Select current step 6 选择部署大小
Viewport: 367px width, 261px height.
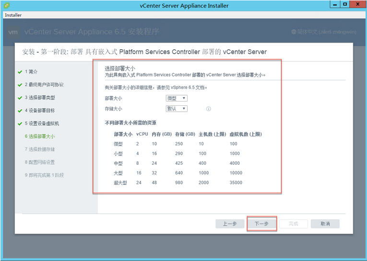pyautogui.click(x=40, y=136)
